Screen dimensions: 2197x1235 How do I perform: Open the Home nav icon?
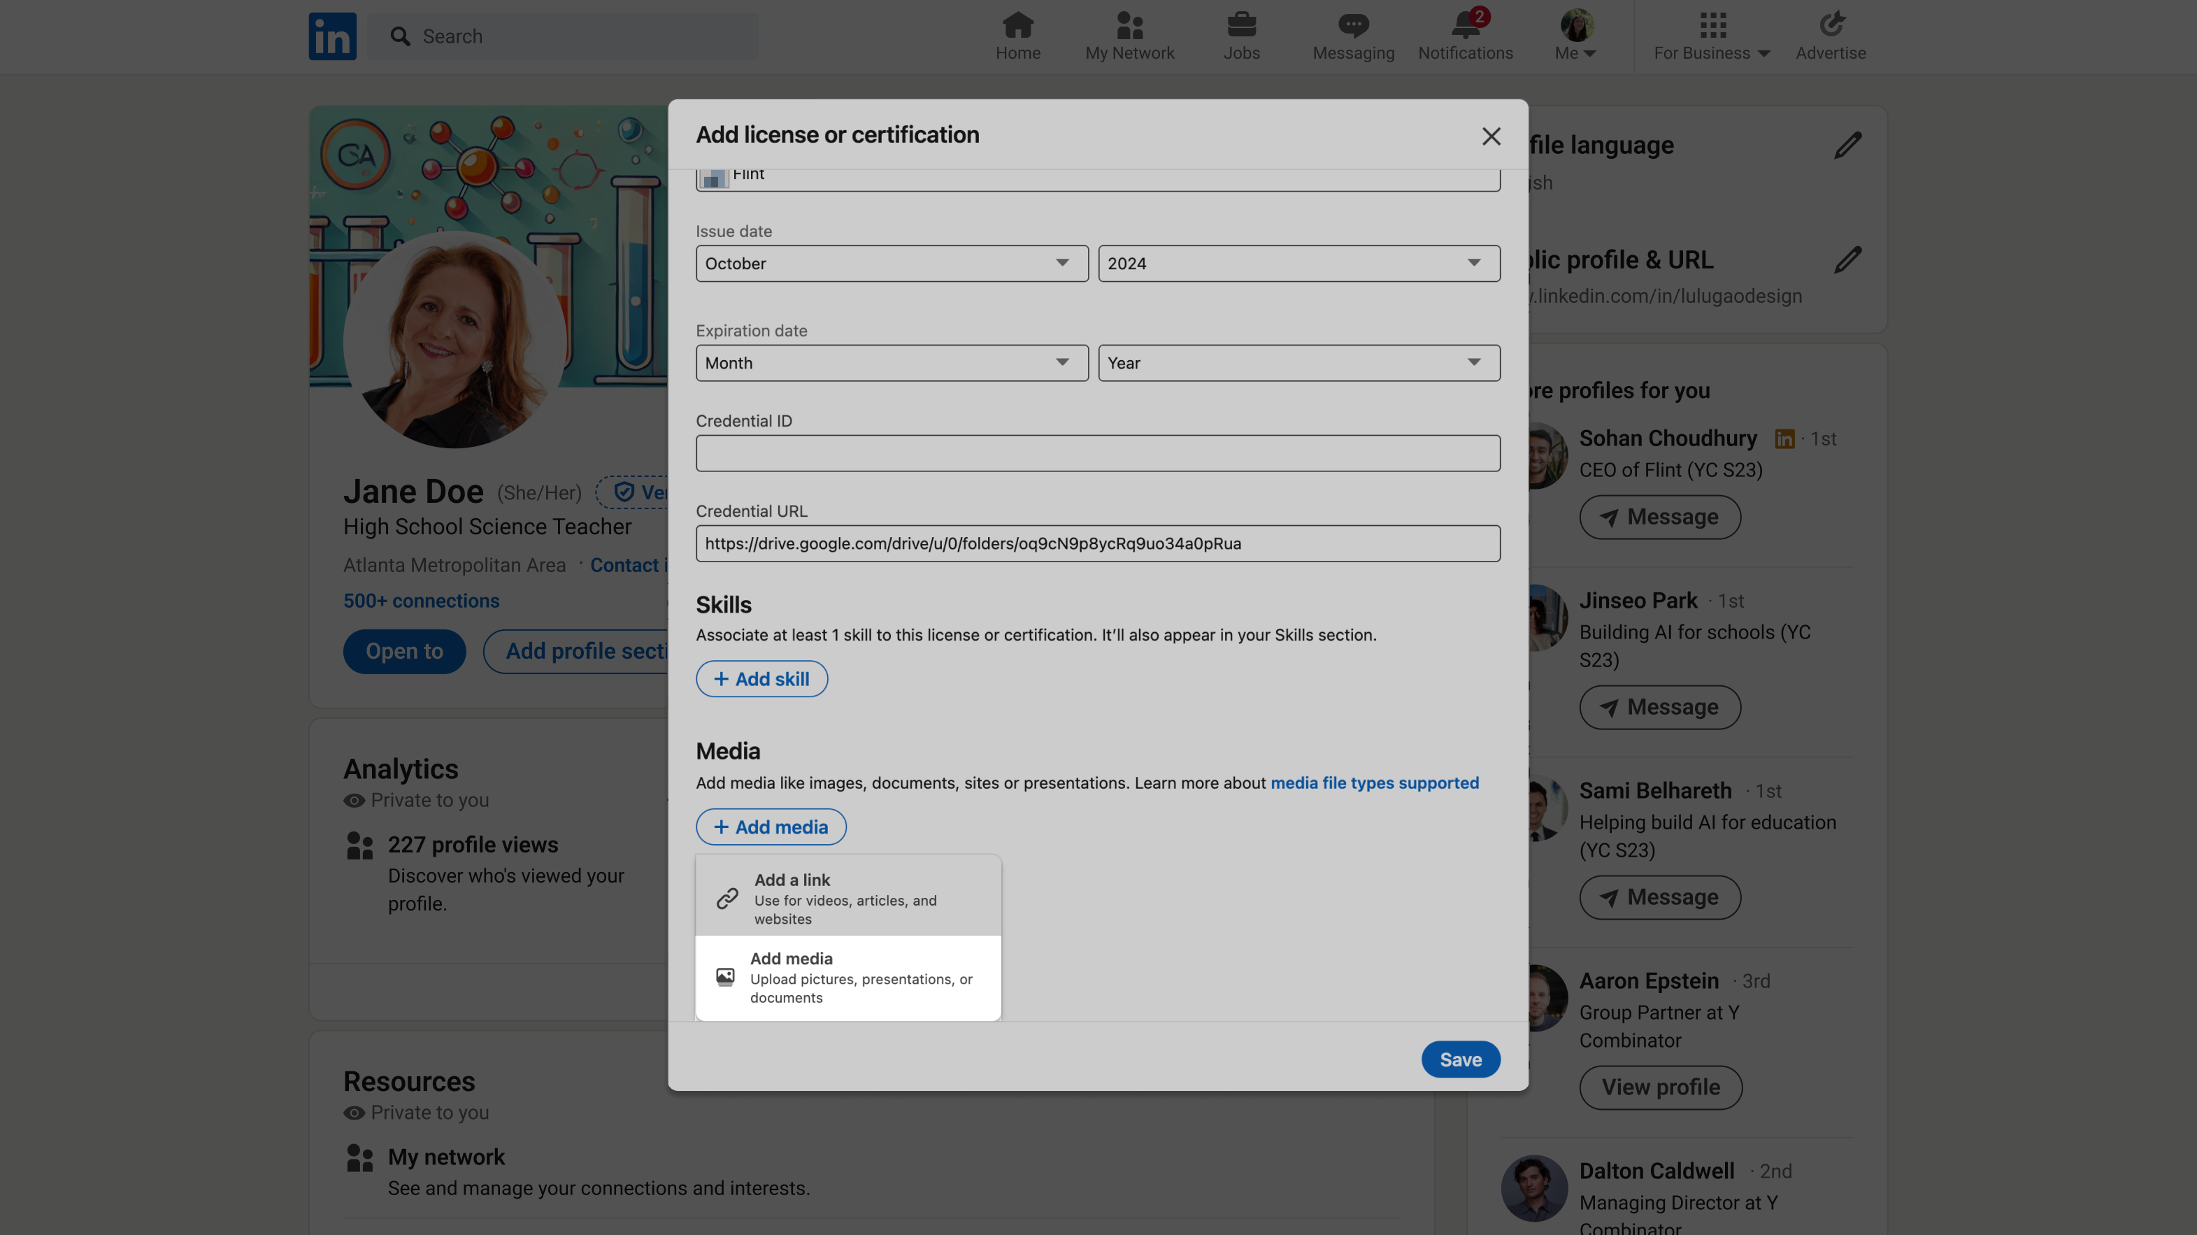(1017, 36)
